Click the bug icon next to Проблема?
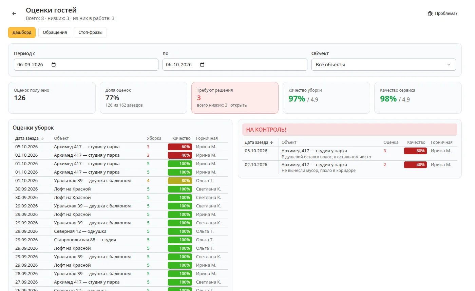Viewport: 475px width, 291px height. [x=430, y=14]
